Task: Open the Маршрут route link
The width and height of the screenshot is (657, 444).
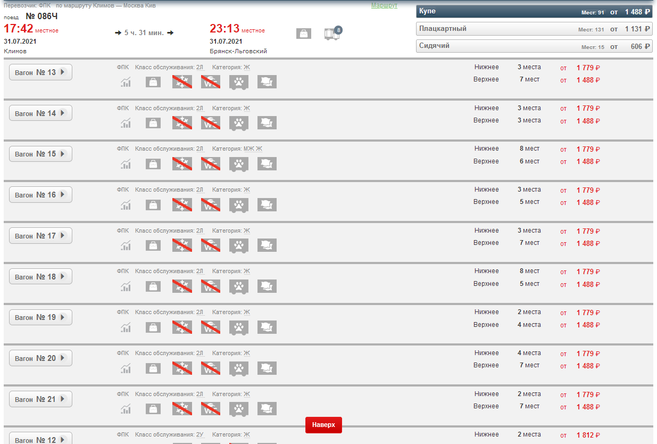Action: click(x=384, y=5)
